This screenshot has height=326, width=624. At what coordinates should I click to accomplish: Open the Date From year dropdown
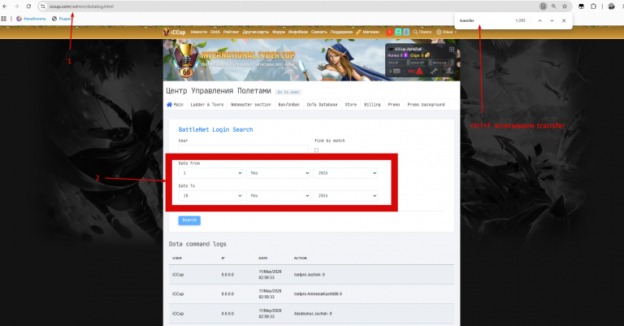click(x=345, y=173)
